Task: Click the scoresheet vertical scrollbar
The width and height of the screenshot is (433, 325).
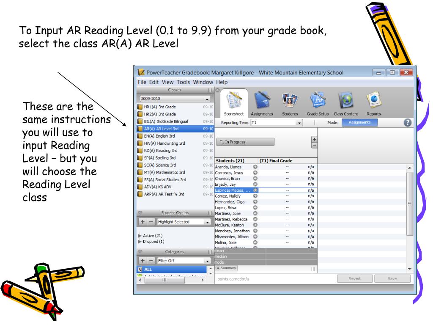Action: pyautogui.click(x=410, y=204)
